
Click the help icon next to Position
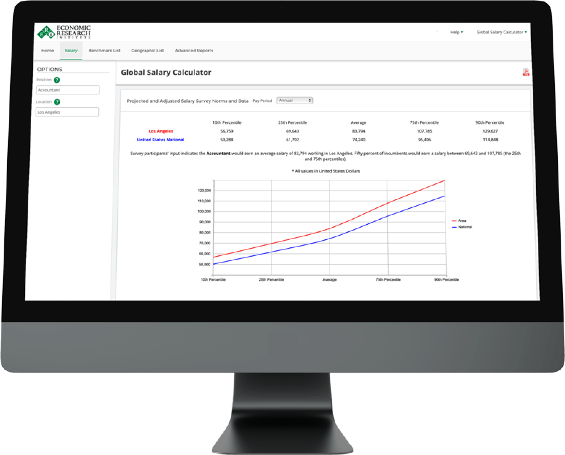(57, 80)
